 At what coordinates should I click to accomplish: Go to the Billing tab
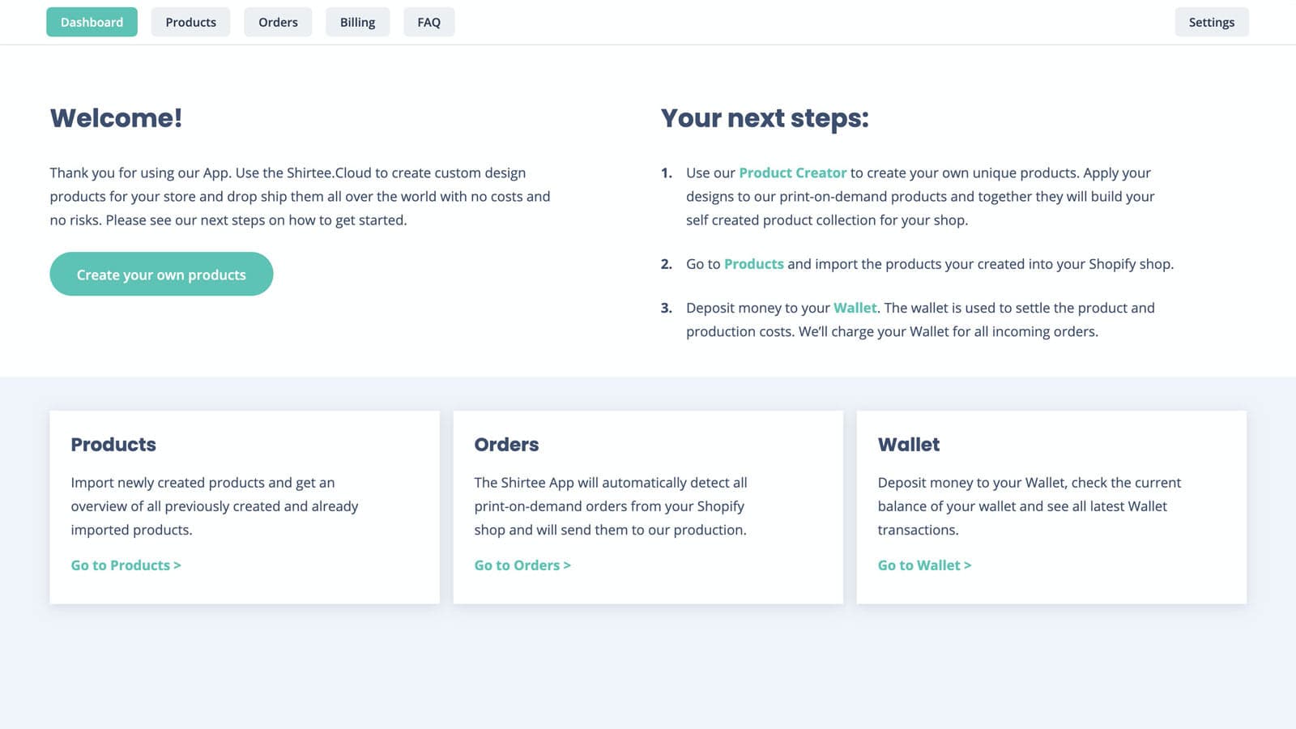coord(357,22)
